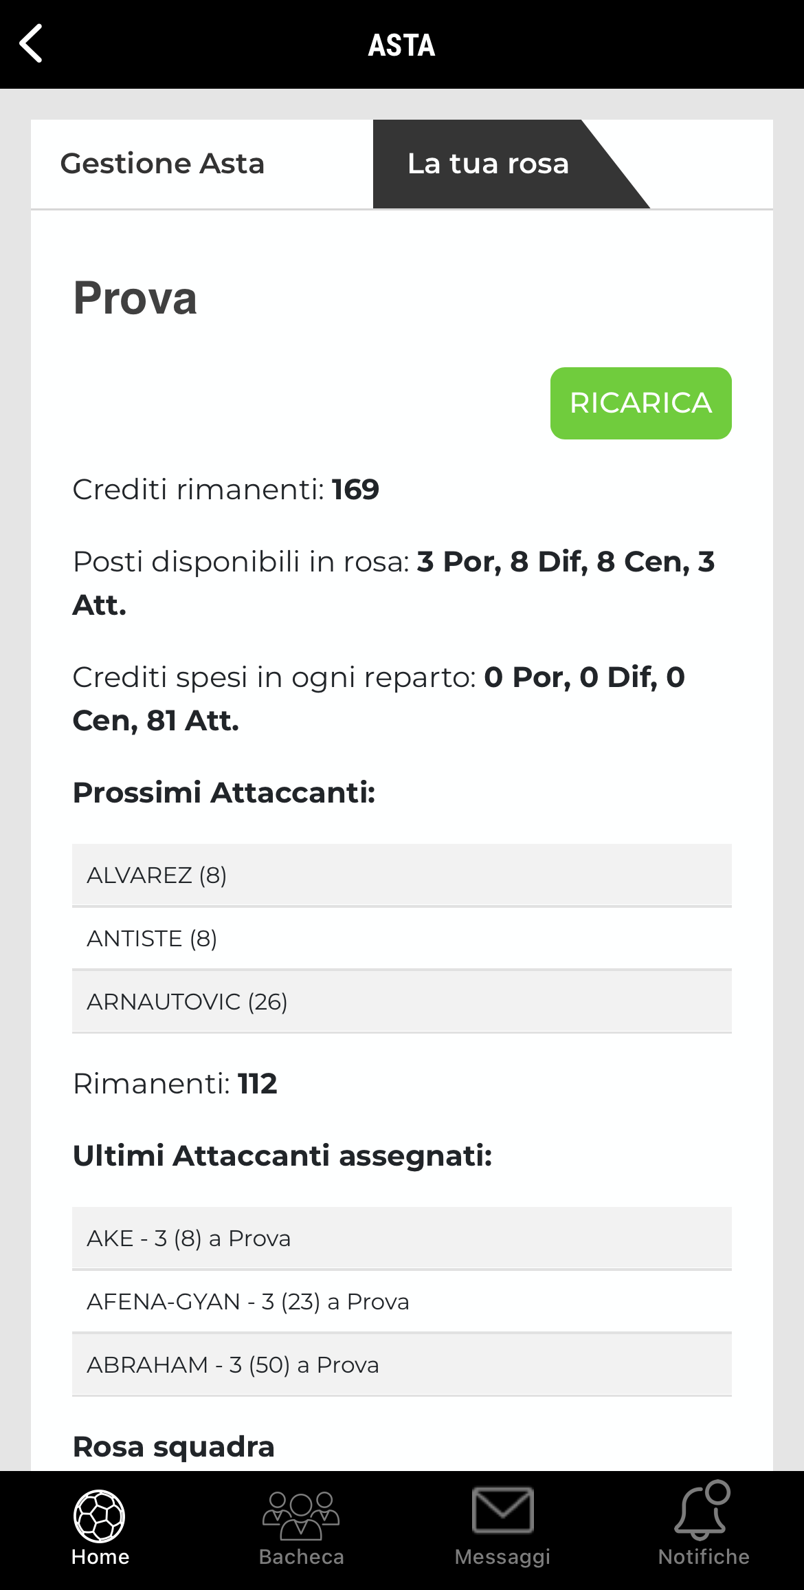Viewport: 804px width, 1590px height.
Task: Select ALVAREZ (8) from upcoming attackers
Action: pos(401,875)
